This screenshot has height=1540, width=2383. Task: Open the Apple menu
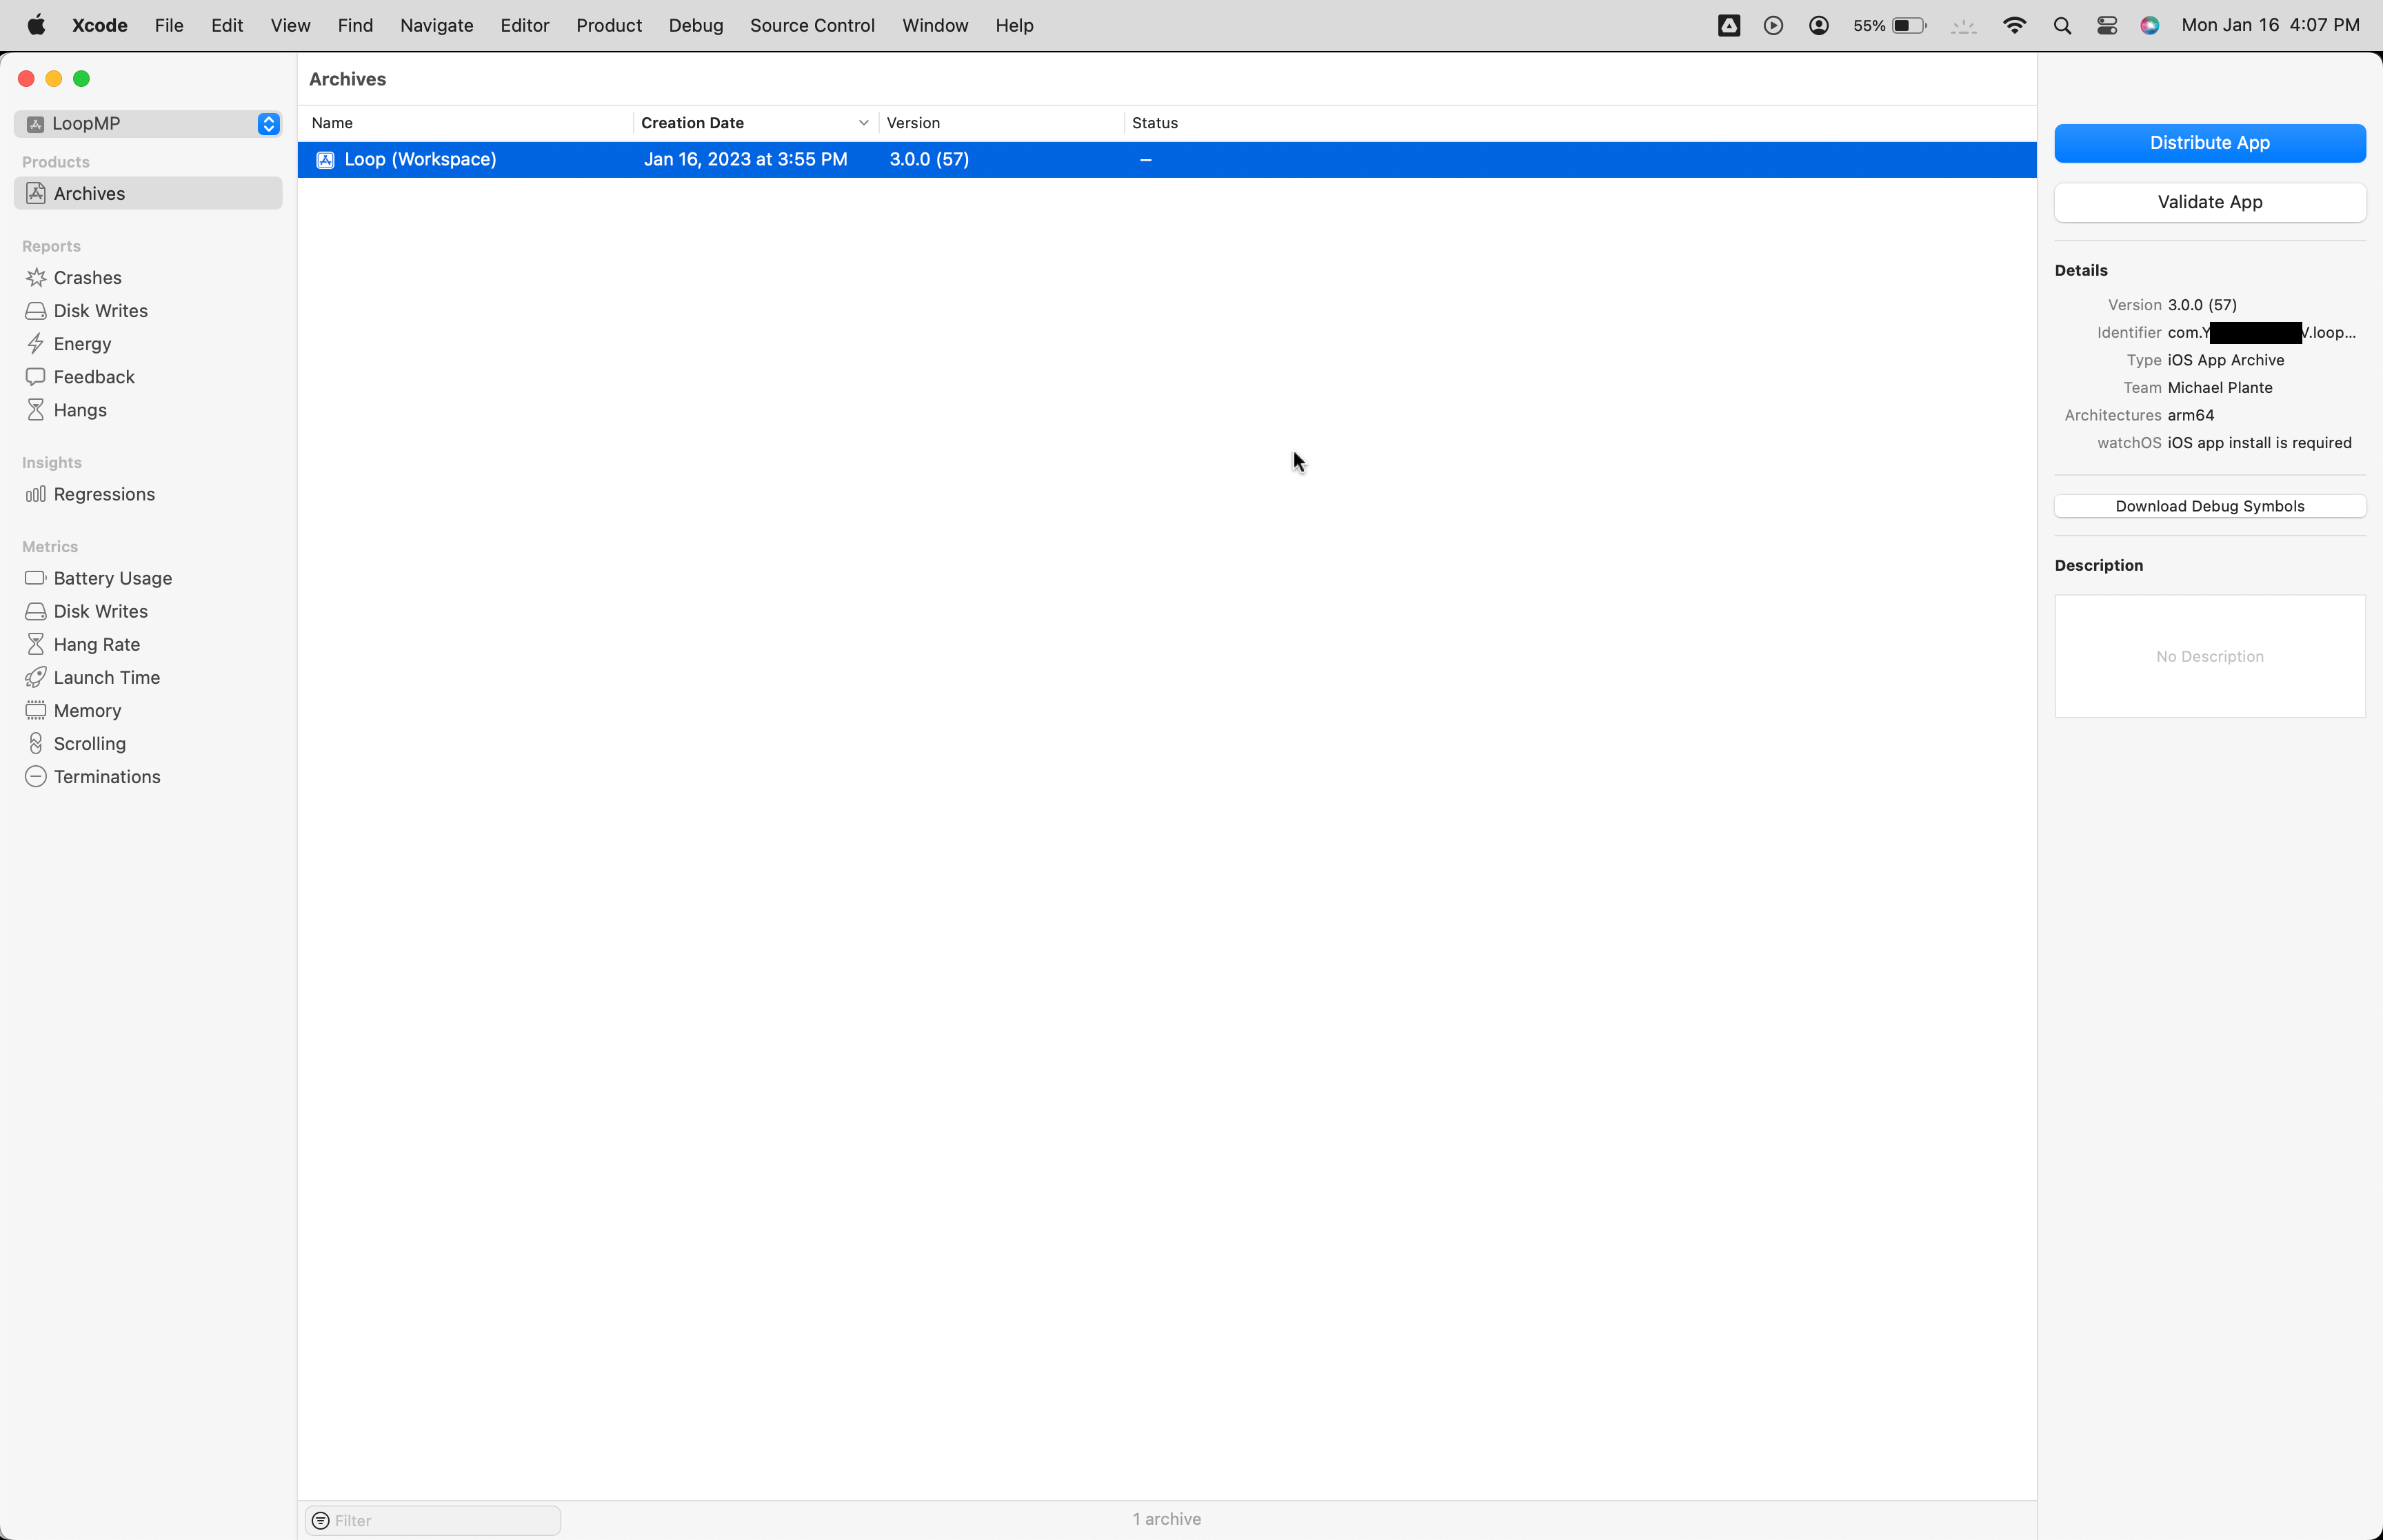point(36,25)
